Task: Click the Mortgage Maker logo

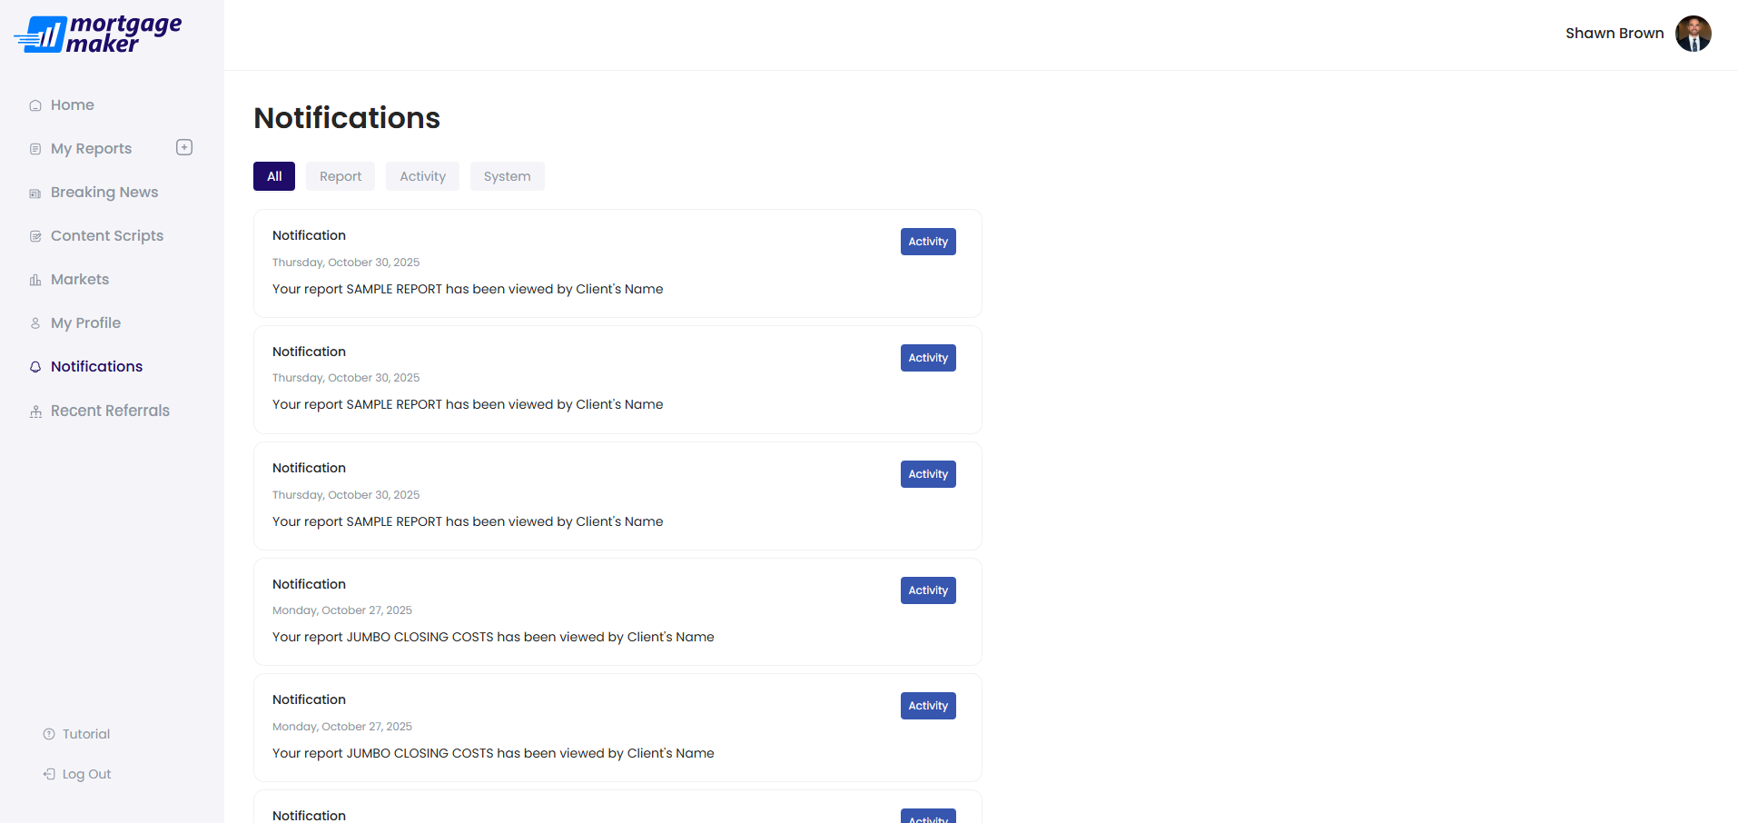Action: 98,35
